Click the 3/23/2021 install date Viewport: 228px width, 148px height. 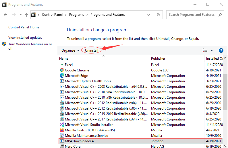(213, 81)
